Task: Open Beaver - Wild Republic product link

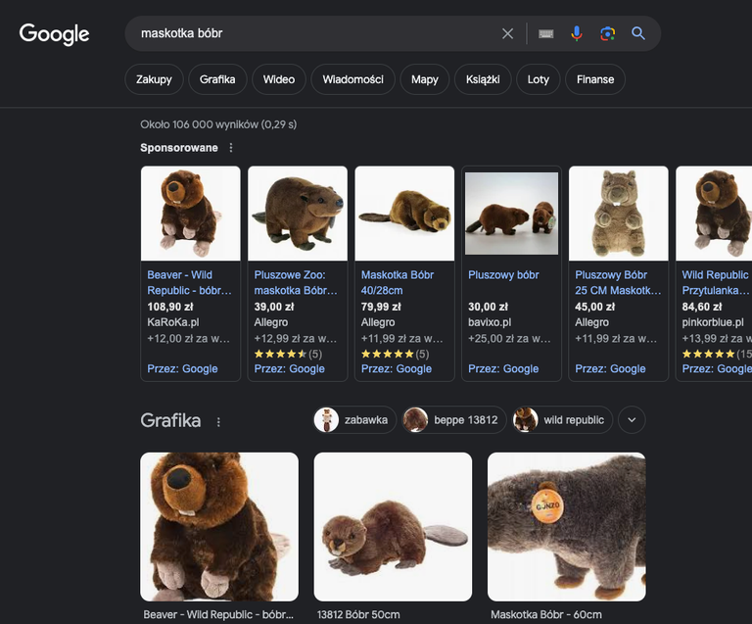Action: click(x=189, y=282)
